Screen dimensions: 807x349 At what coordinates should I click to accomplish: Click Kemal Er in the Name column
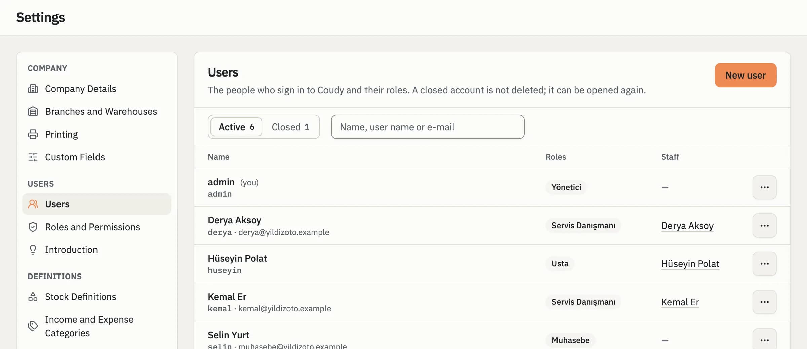coord(227,297)
